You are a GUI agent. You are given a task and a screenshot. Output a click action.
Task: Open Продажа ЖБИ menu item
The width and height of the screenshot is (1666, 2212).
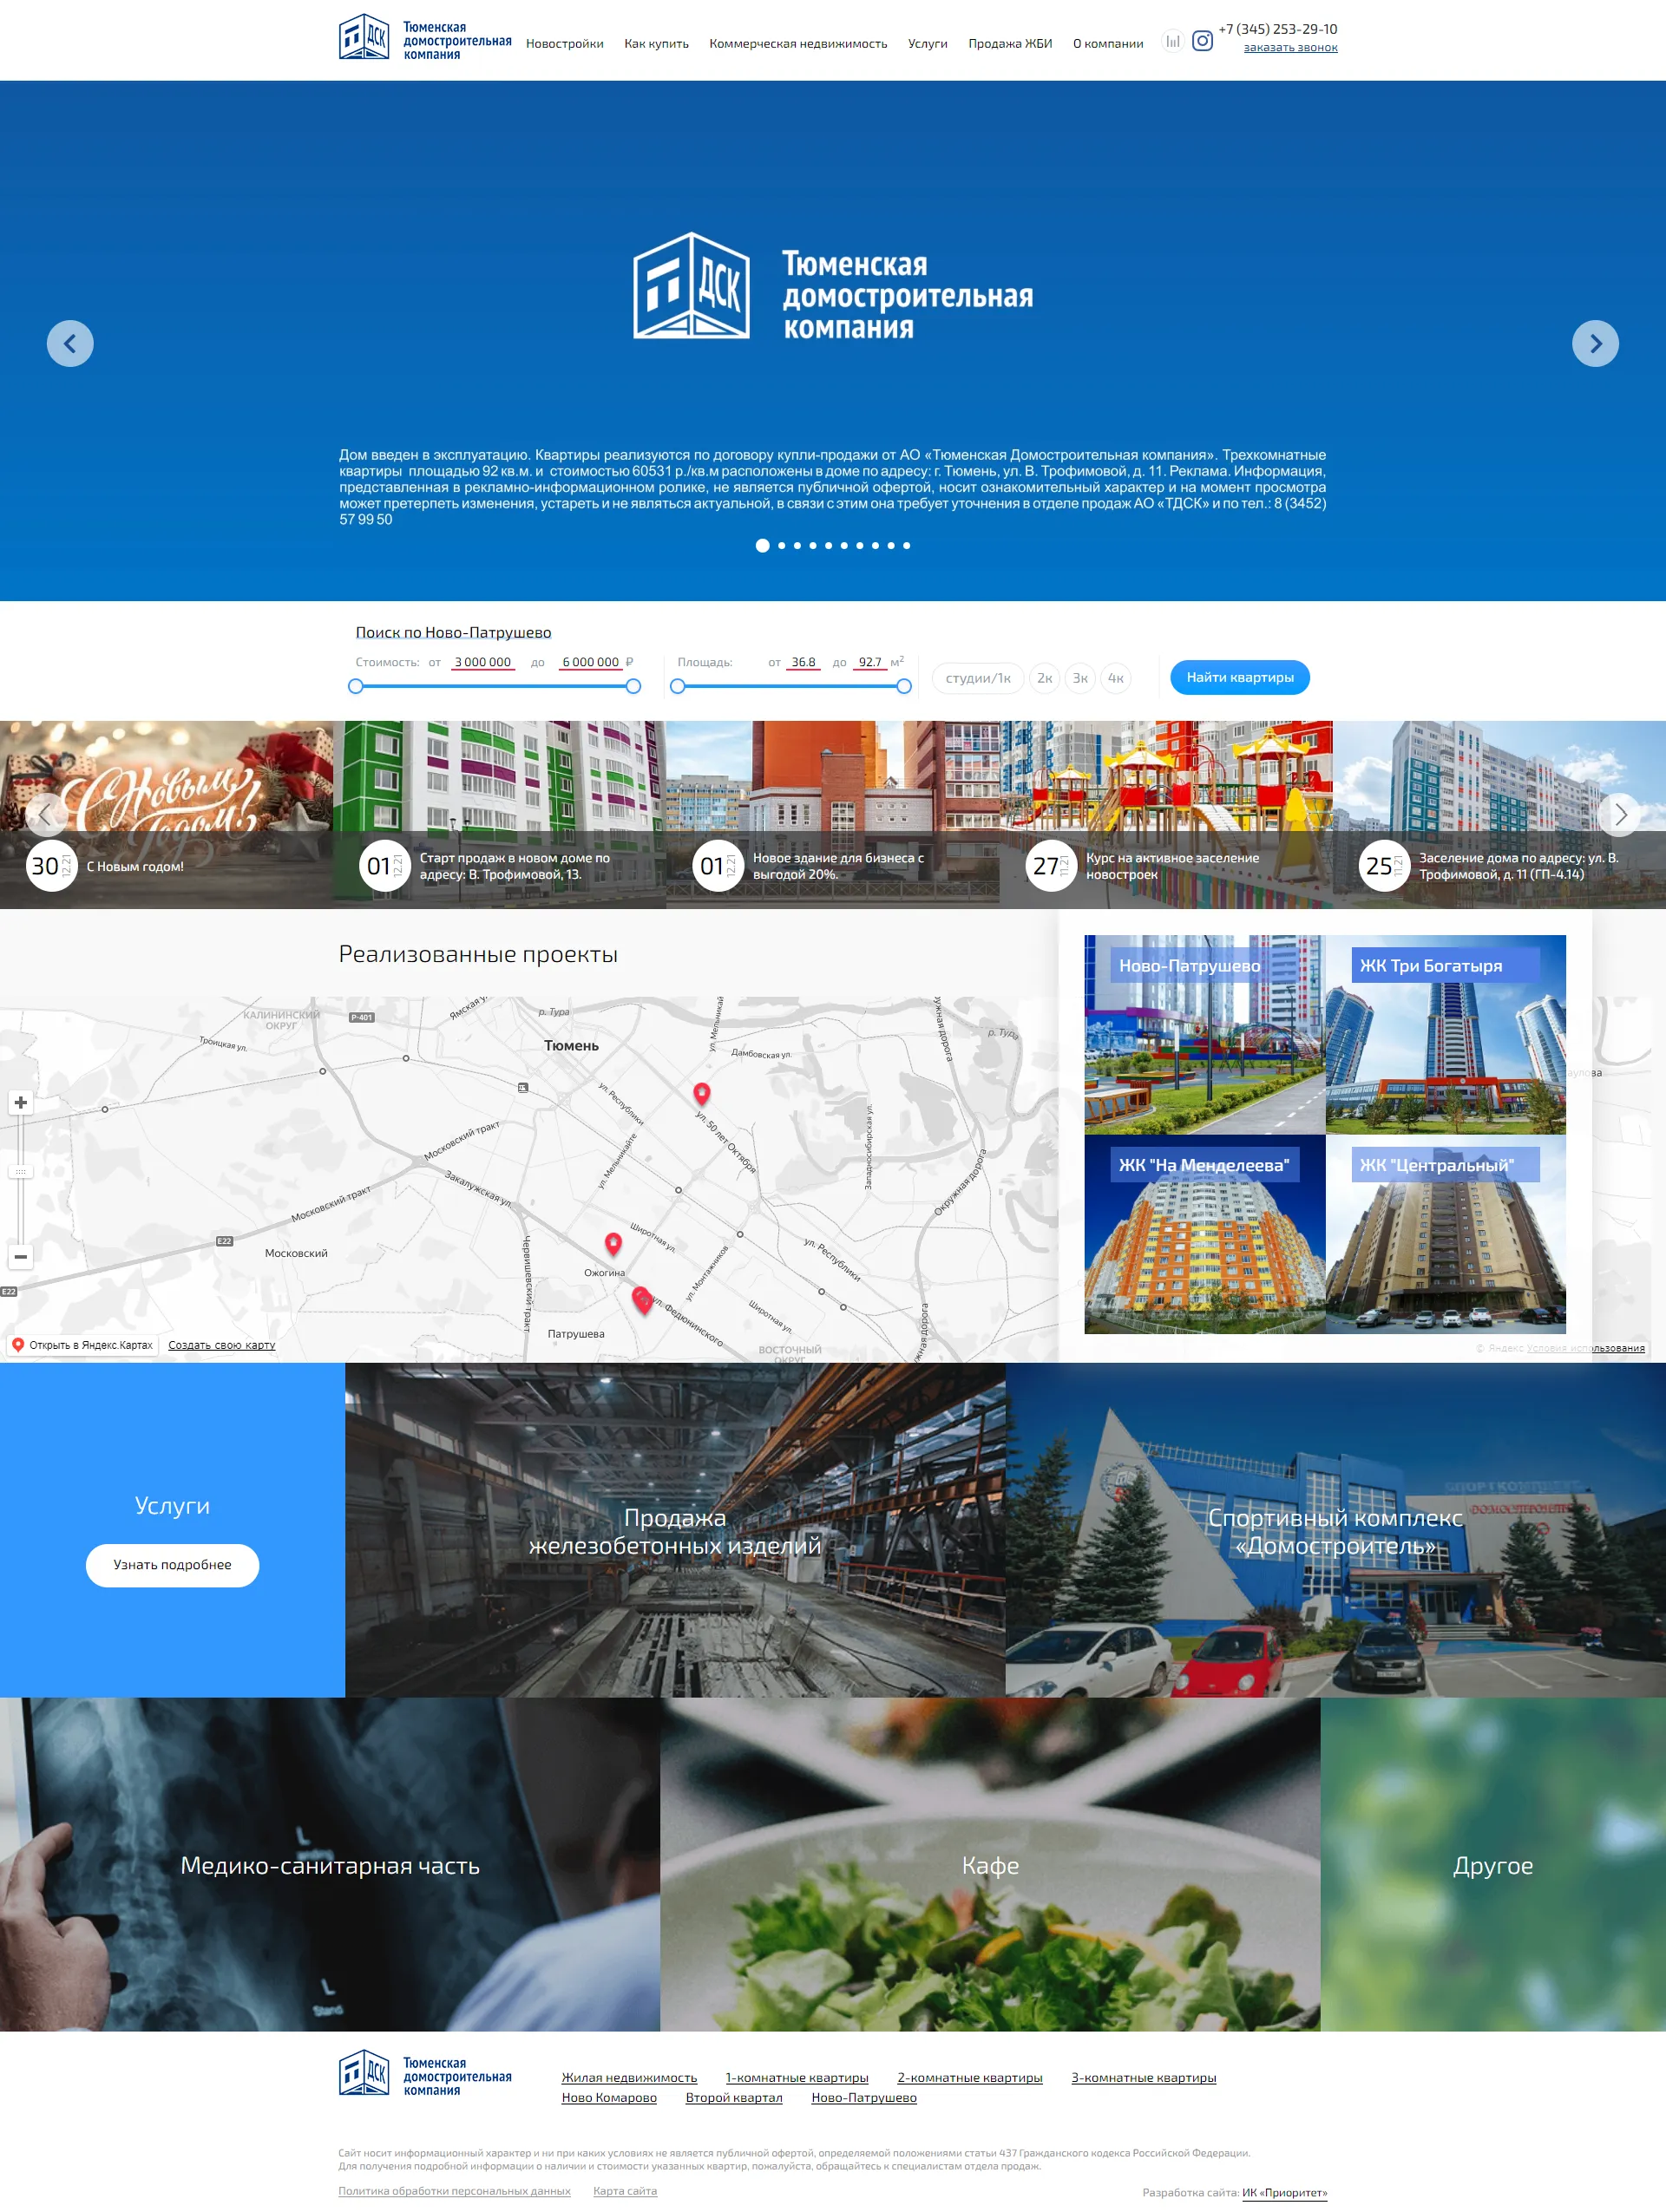1010,44
